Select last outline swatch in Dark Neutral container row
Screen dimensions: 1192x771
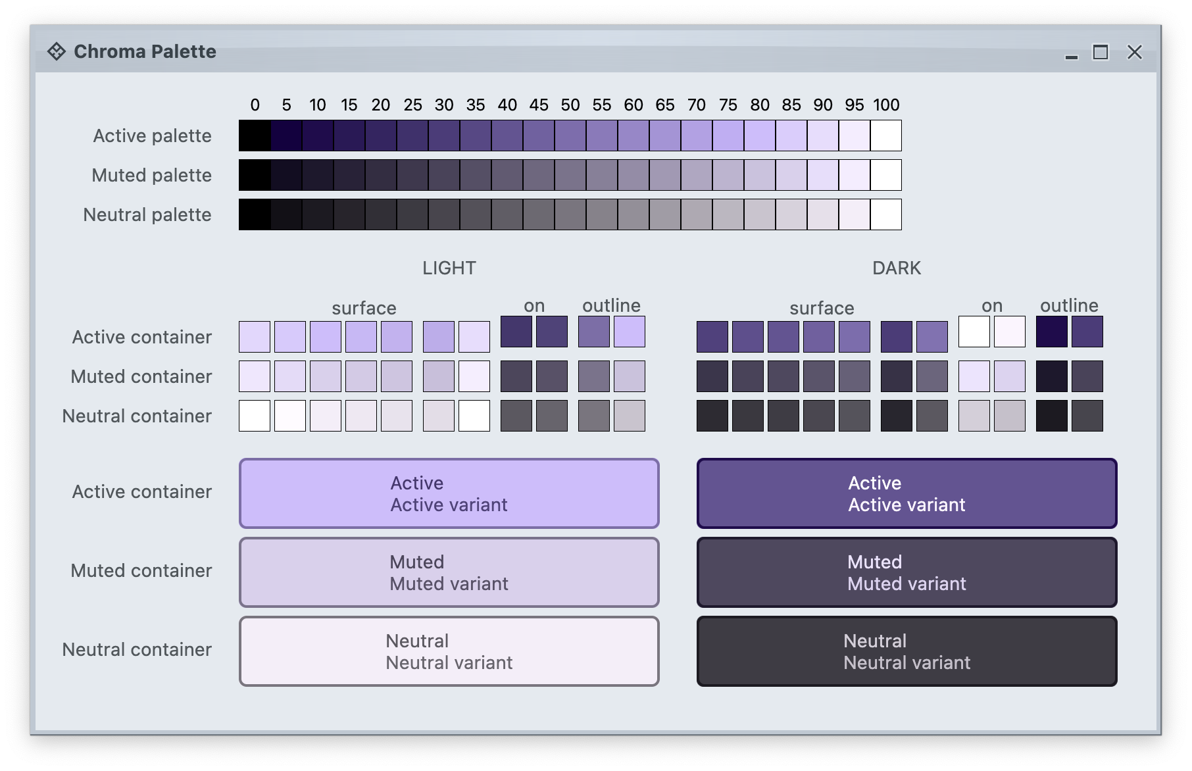pos(1087,416)
